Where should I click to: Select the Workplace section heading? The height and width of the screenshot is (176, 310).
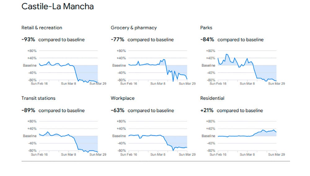tap(122, 98)
